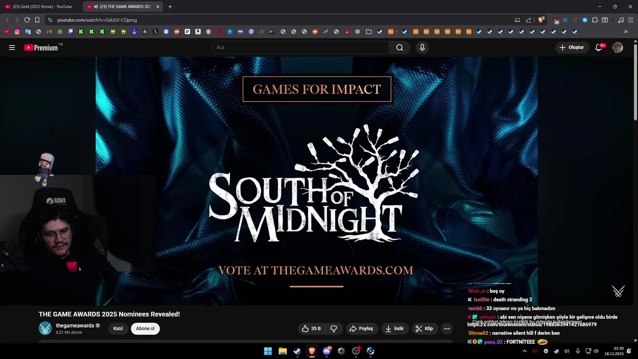Close THE GAME AWARDS tab
638x359 pixels.
158,6
